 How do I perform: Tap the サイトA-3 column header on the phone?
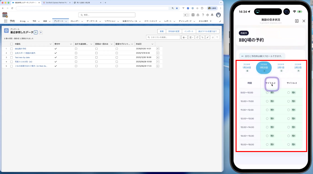(x=292, y=83)
